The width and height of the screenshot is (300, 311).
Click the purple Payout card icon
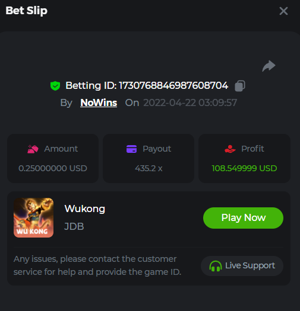coord(131,149)
